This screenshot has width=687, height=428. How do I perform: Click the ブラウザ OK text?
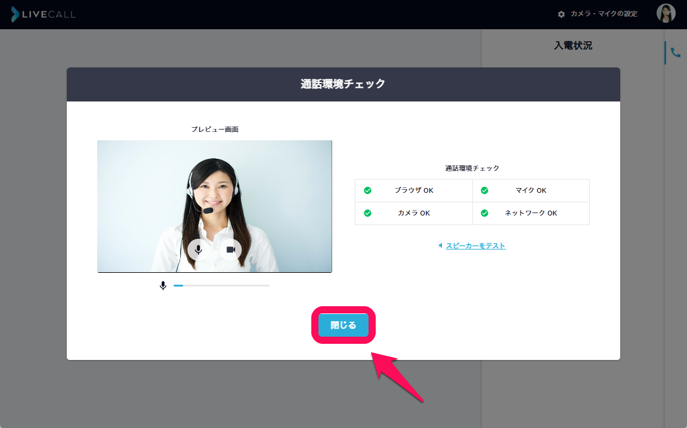[x=414, y=190]
